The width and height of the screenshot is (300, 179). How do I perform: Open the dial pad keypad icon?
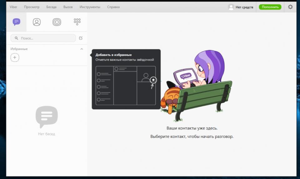point(77,22)
